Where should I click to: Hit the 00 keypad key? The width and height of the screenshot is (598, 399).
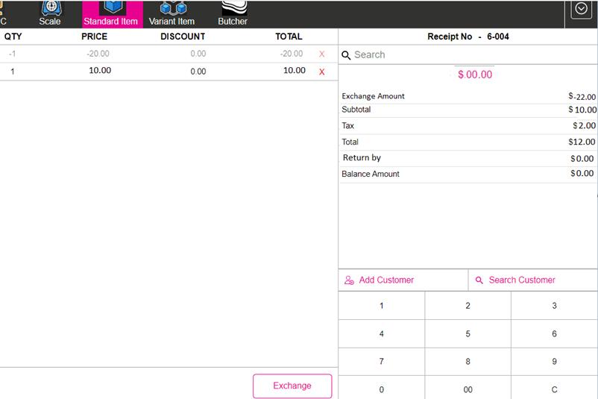468,389
